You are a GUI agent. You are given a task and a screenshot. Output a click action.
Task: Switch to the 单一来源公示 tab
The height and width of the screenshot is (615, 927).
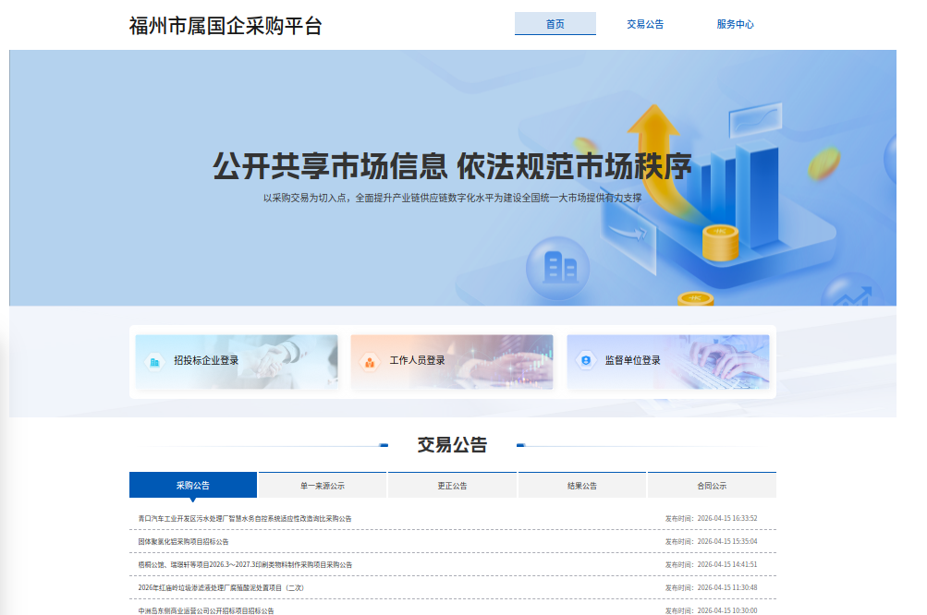tap(323, 486)
